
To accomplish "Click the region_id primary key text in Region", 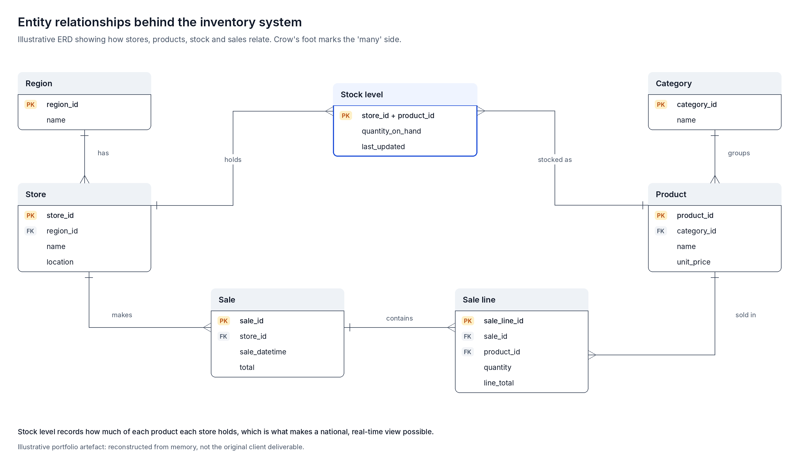I will click(x=62, y=105).
